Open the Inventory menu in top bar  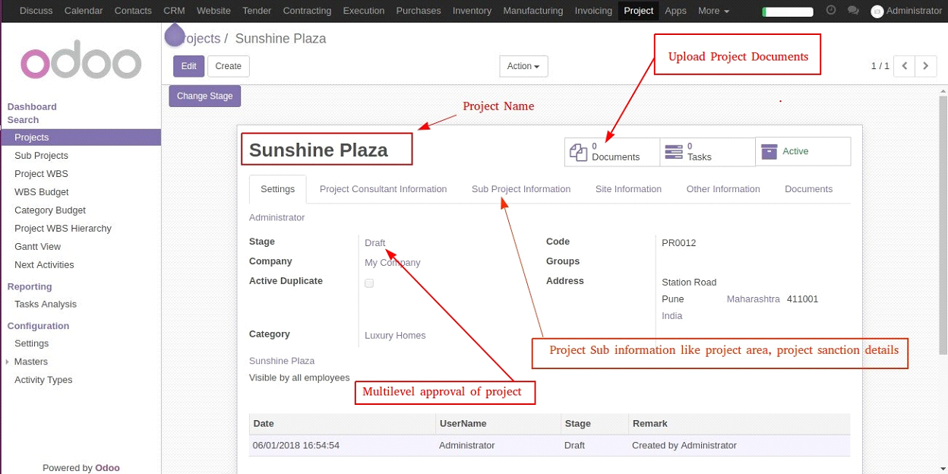pos(472,11)
